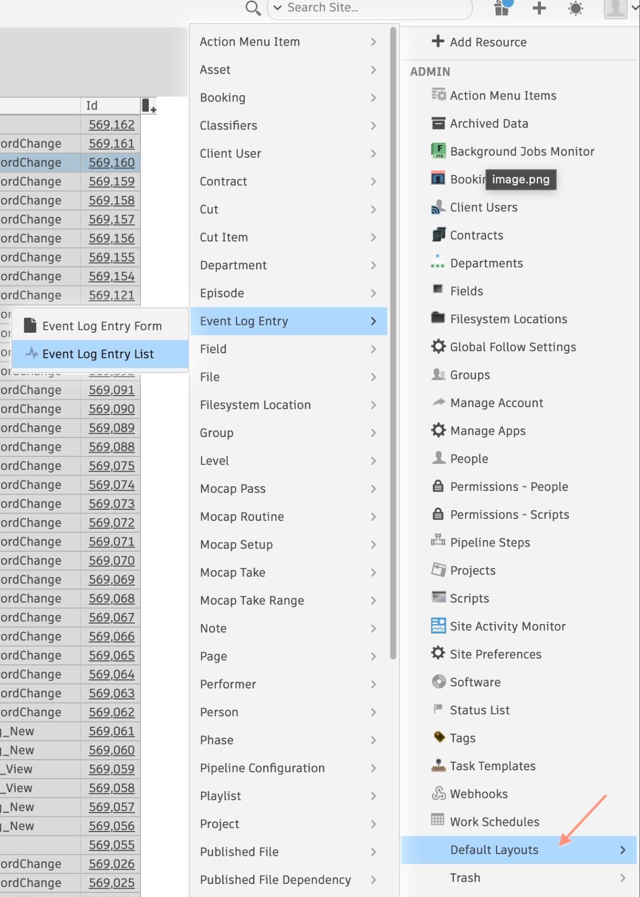
Task: Select Event Log Entry List
Action: click(100, 354)
